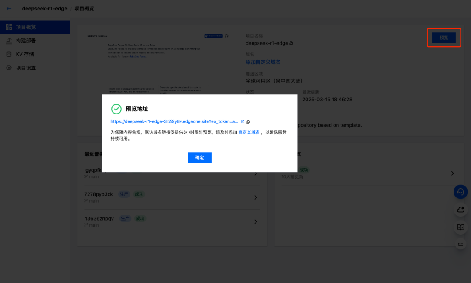The width and height of the screenshot is (471, 283).
Task: Click the customer support headset icon
Action: [x=461, y=192]
